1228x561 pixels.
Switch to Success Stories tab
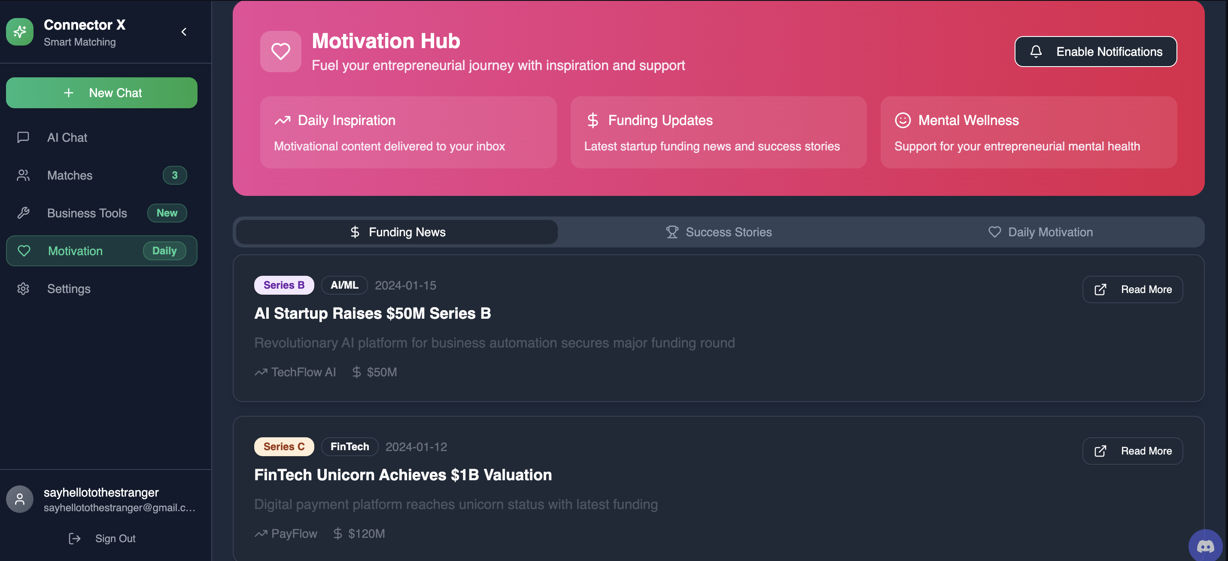point(718,232)
